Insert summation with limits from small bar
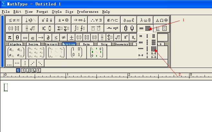212x132 pixels. click(x=110, y=37)
